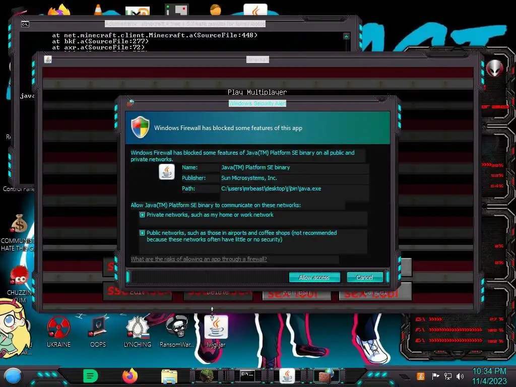
Task: Open the Action Center flag tray icon
Action: pyautogui.click(x=435, y=376)
